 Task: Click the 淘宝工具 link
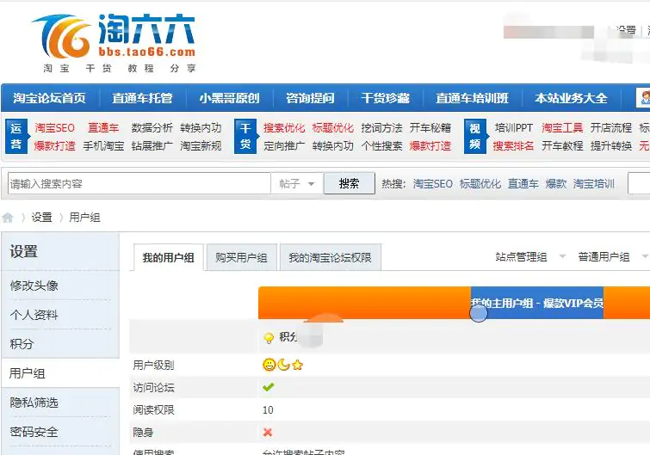coord(562,127)
